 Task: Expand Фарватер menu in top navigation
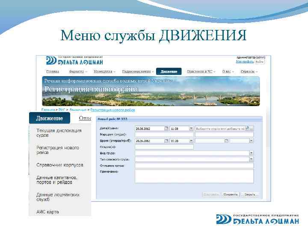coord(78,71)
